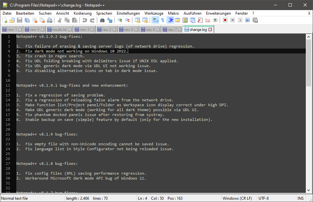
Task: Click line number 11 in the margin
Action: (x=8, y=85)
